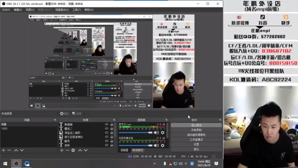Move the selected source up in 来源 list
This screenshot has width=298, height=168.
click(80, 150)
